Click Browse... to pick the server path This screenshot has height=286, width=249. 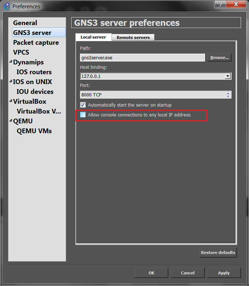pyautogui.click(x=220, y=57)
